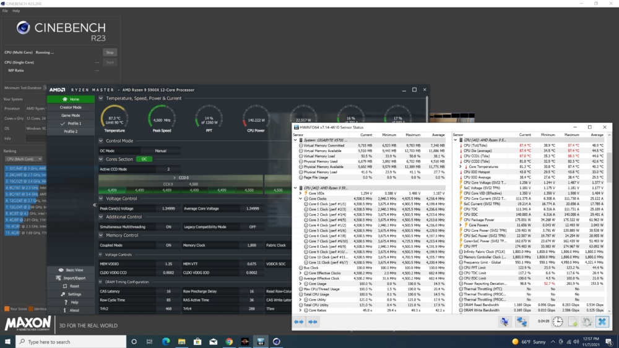Switch to Game Mode in Ryzen Master

pyautogui.click(x=71, y=116)
